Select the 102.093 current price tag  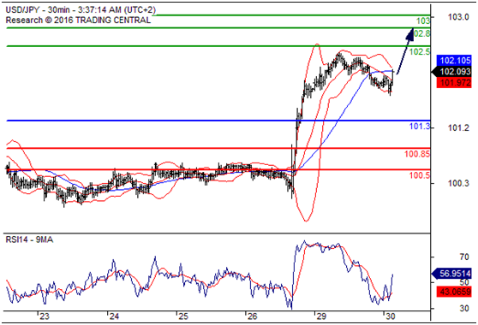(452, 72)
